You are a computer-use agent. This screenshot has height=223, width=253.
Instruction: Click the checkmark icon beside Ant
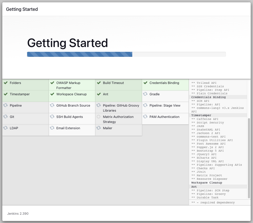[x=99, y=94]
